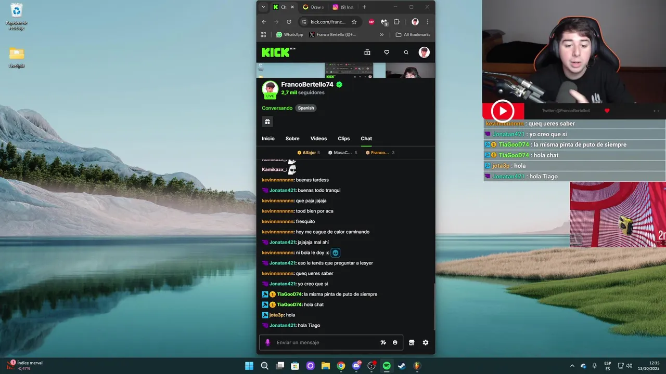This screenshot has height=374, width=666.
Task: Switch to the Draw browser tab
Action: coord(313,7)
